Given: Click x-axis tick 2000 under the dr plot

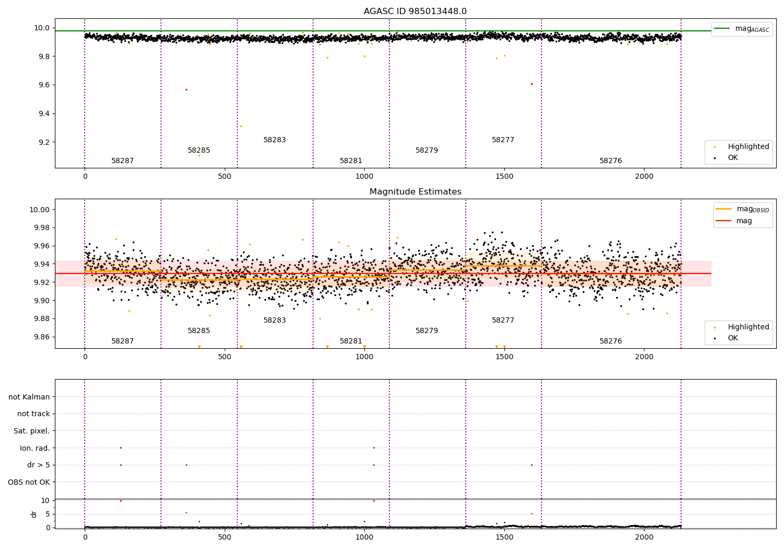Looking at the screenshot, I should (644, 537).
